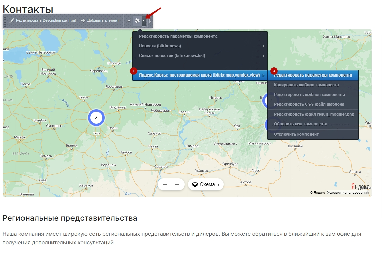The width and height of the screenshot is (382, 253).
Task: Zoom in the map with plus button
Action: click(x=177, y=185)
